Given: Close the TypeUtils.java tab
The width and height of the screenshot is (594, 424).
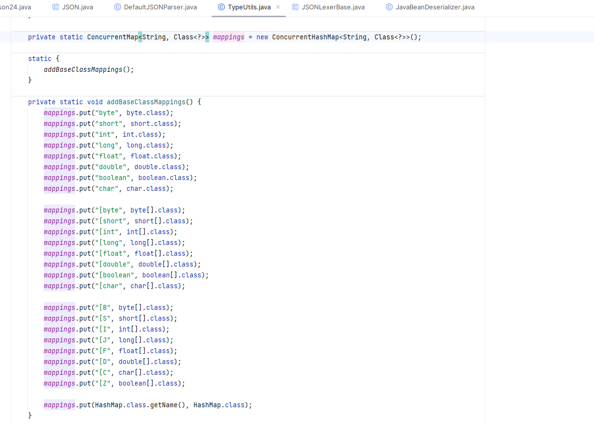Looking at the screenshot, I should coord(278,7).
